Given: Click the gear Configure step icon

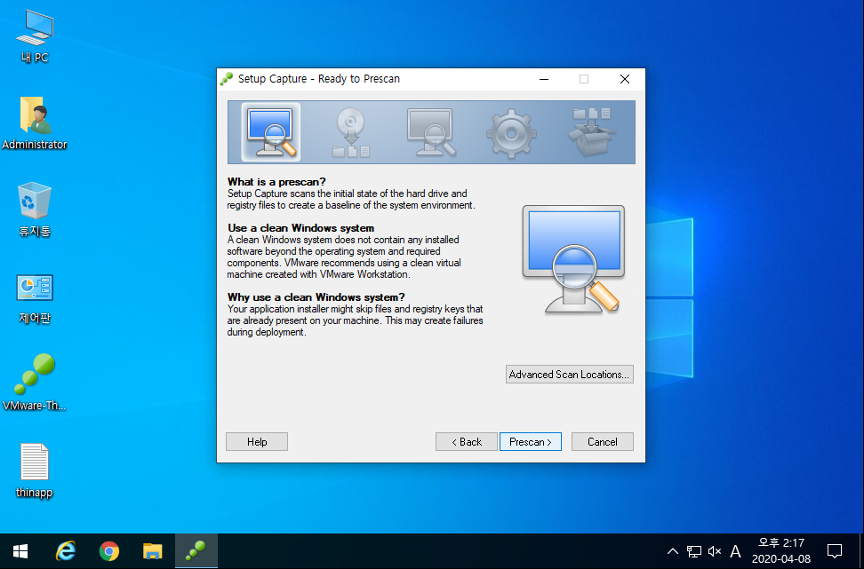Looking at the screenshot, I should [511, 133].
